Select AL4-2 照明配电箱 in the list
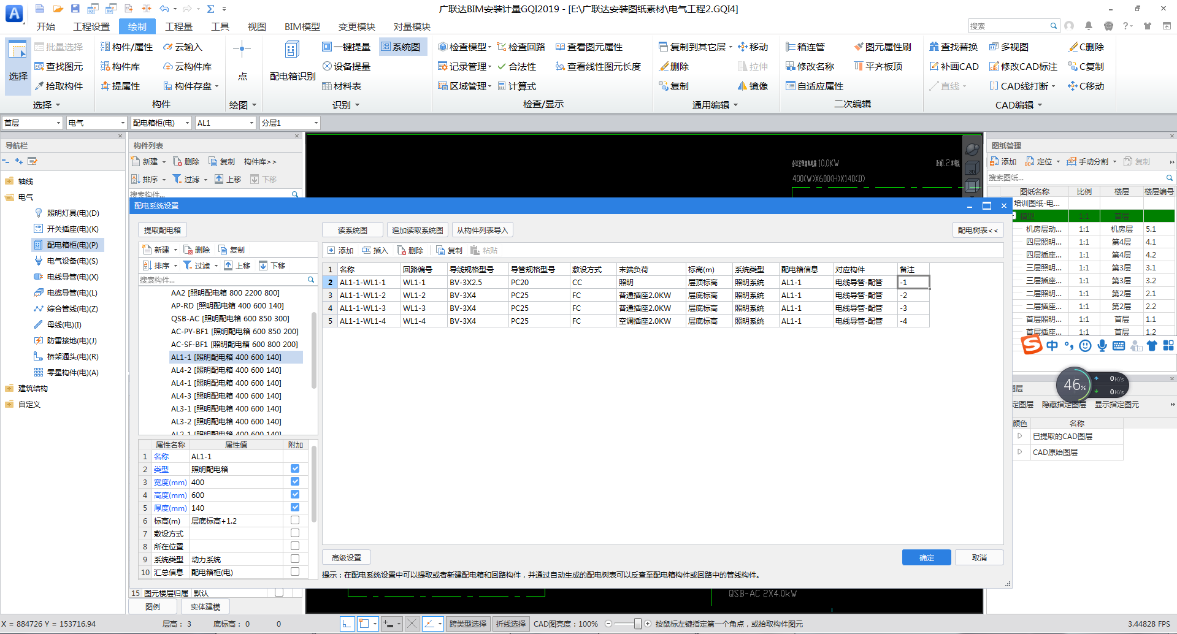 coord(226,370)
